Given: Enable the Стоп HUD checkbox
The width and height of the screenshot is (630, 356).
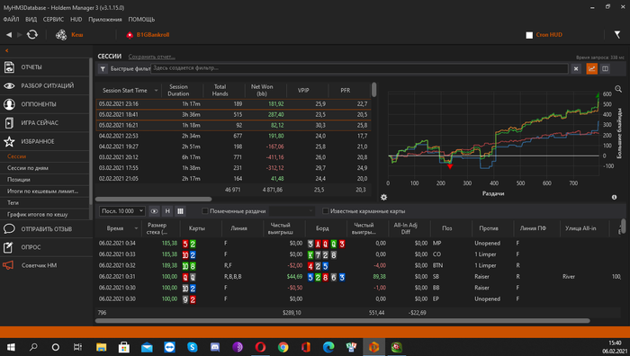Looking at the screenshot, I should point(529,35).
